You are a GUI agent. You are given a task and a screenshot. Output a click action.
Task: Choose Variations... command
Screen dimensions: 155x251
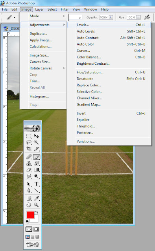(x=109, y=142)
